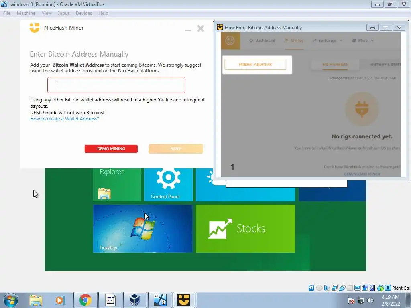The width and height of the screenshot is (411, 308).
Task: Click the NiceHash taskbar button
Action: coord(184,300)
